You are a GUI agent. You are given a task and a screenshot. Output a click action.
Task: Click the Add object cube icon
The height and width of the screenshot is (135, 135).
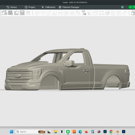(4, 13)
